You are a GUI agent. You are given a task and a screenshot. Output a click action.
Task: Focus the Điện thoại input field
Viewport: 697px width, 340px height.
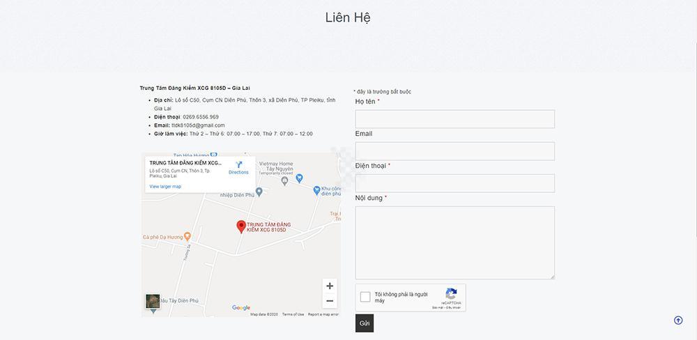[454, 183]
